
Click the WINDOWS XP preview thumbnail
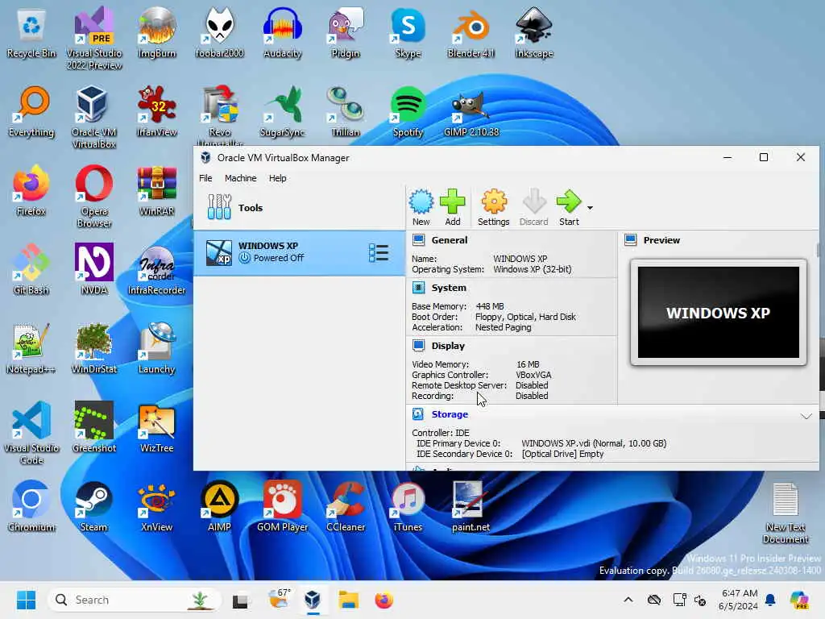point(718,312)
